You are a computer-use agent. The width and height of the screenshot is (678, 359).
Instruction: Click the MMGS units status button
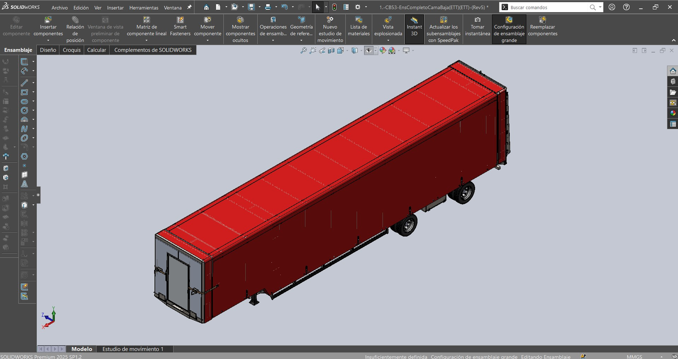point(634,356)
